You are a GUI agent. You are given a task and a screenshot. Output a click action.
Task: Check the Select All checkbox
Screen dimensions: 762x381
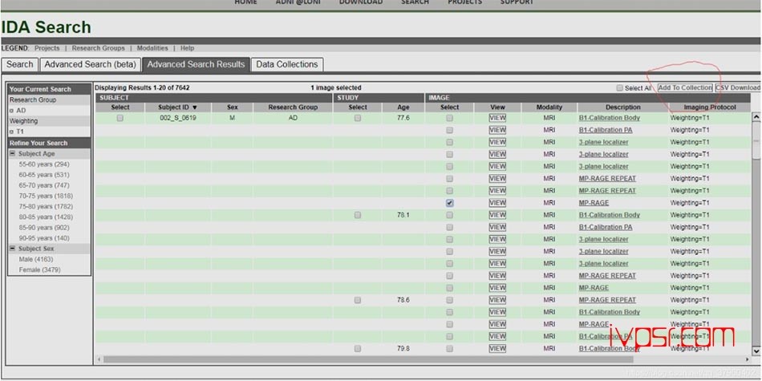619,88
